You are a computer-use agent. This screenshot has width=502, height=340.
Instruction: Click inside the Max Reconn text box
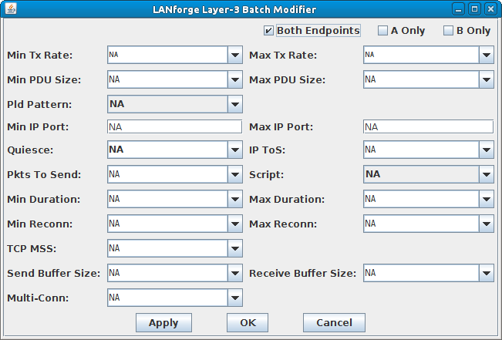pyautogui.click(x=421, y=224)
